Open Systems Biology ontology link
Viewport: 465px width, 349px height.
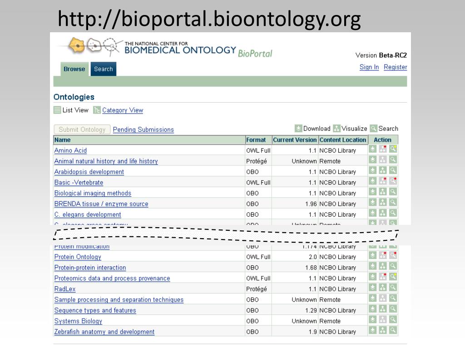pos(78,321)
